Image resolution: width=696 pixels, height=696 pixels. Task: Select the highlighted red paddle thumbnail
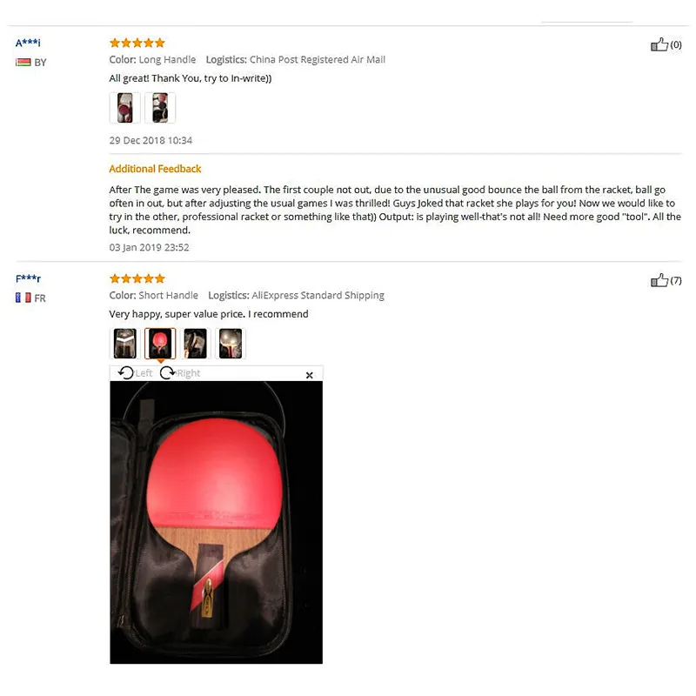coord(160,344)
